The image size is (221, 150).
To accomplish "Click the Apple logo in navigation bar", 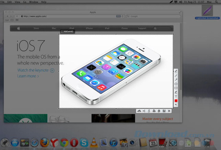I will pyautogui.click(x=19, y=28).
